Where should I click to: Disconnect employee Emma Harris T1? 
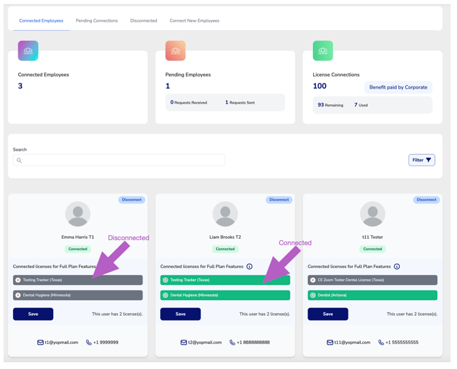click(132, 200)
